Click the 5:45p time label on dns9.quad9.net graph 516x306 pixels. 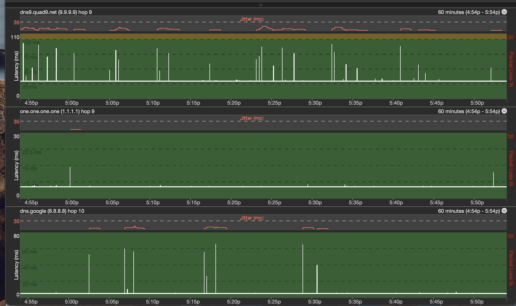[437, 103]
